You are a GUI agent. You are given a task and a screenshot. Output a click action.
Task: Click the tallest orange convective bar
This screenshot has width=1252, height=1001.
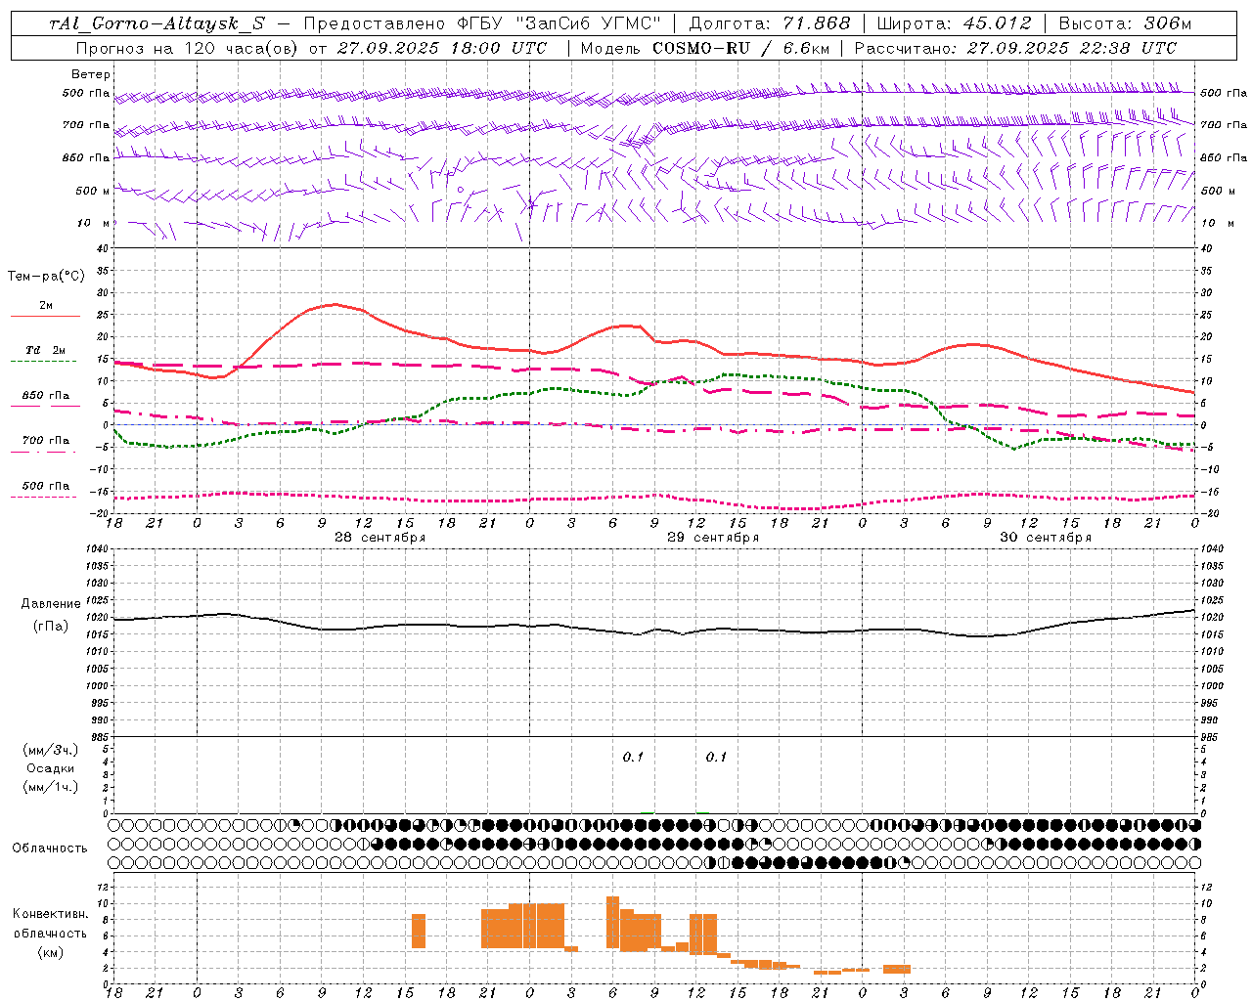click(x=612, y=922)
